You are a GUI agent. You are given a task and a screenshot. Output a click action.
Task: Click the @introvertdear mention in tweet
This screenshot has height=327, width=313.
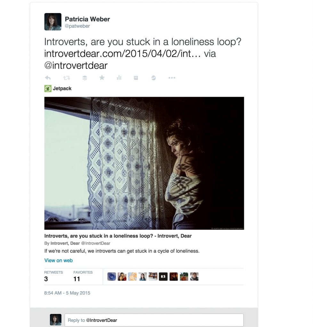click(x=76, y=65)
